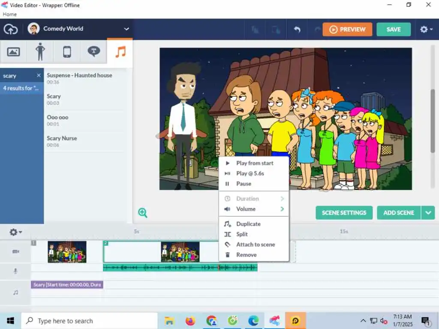Open the top-right settings gear menu

[426, 30]
